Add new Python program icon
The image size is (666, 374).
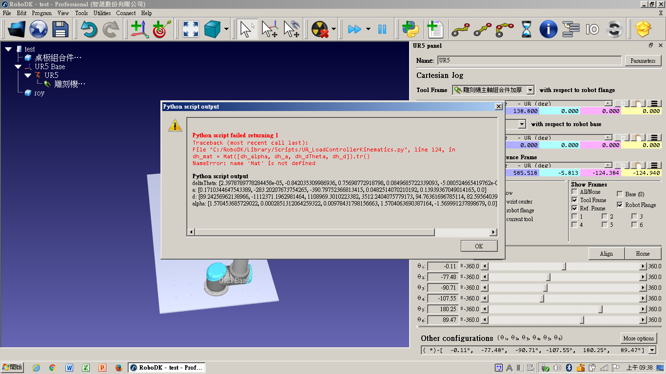[411, 30]
